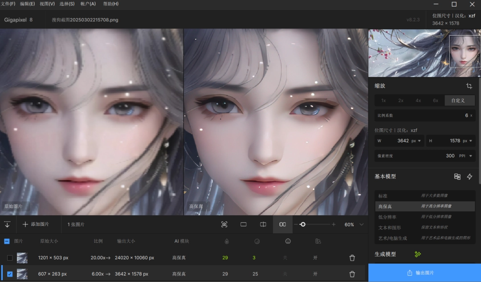Image resolution: width=481 pixels, height=282 pixels.
Task: Click the zoom slider handle
Action: 302,225
